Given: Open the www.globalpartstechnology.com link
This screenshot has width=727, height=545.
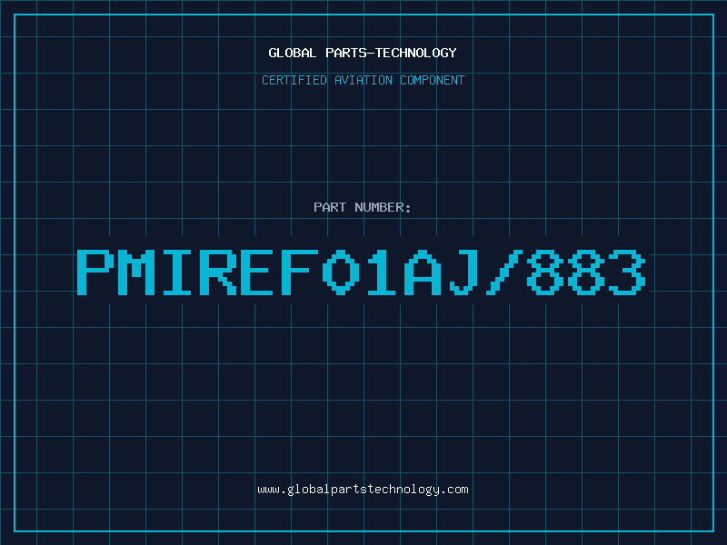Looking at the screenshot, I should [x=363, y=490].
